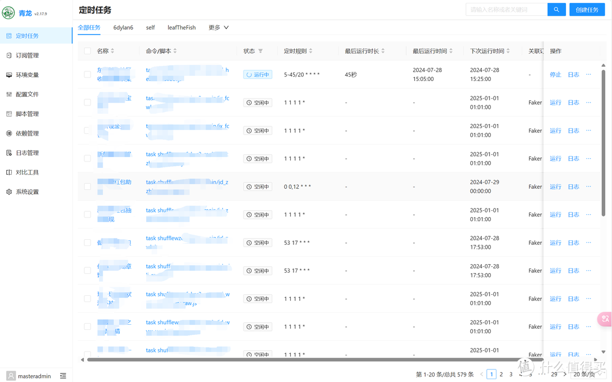Toggle the select-all checkbox in the table header
The width and height of the screenshot is (612, 382).
coord(87,50)
